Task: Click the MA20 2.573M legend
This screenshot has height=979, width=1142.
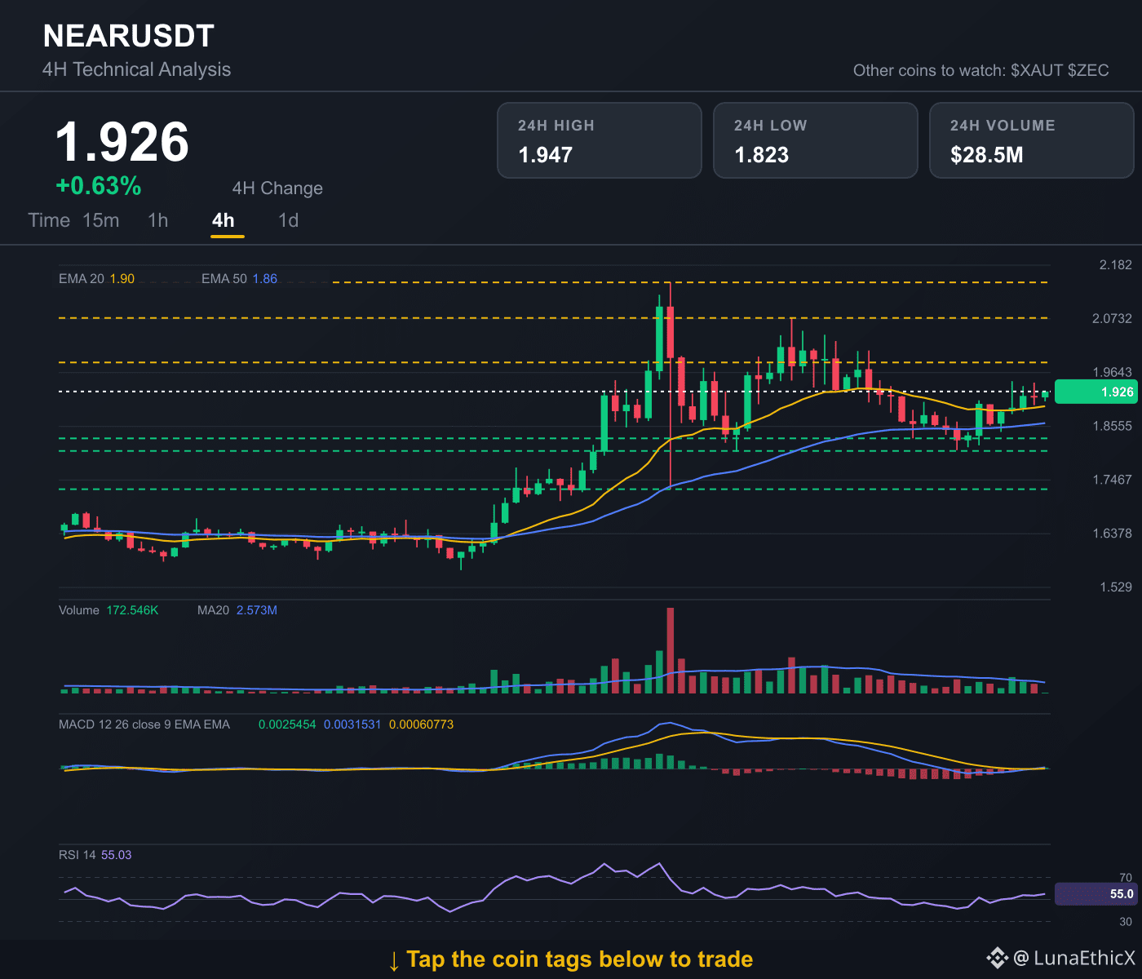Action: (237, 610)
